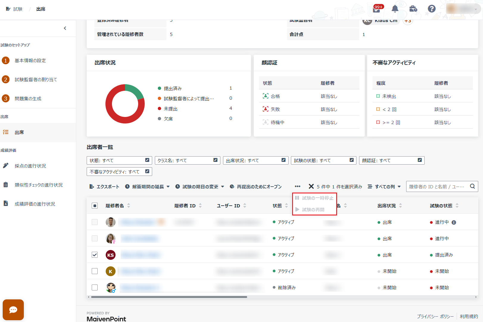Open the pending approvals briefcase icon
Image resolution: width=483 pixels, height=322 pixels.
[x=413, y=9]
